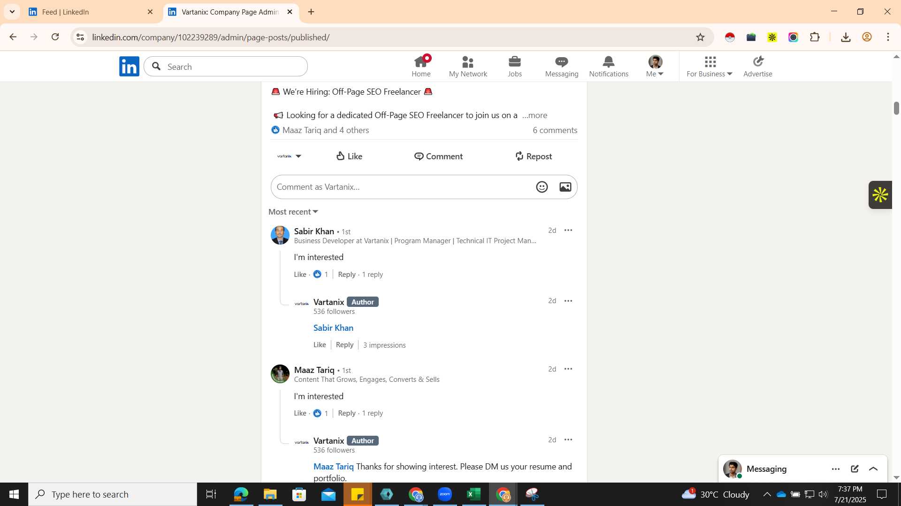Close the Feed | LinkedIn tab
This screenshot has width=901, height=506.
150,12
